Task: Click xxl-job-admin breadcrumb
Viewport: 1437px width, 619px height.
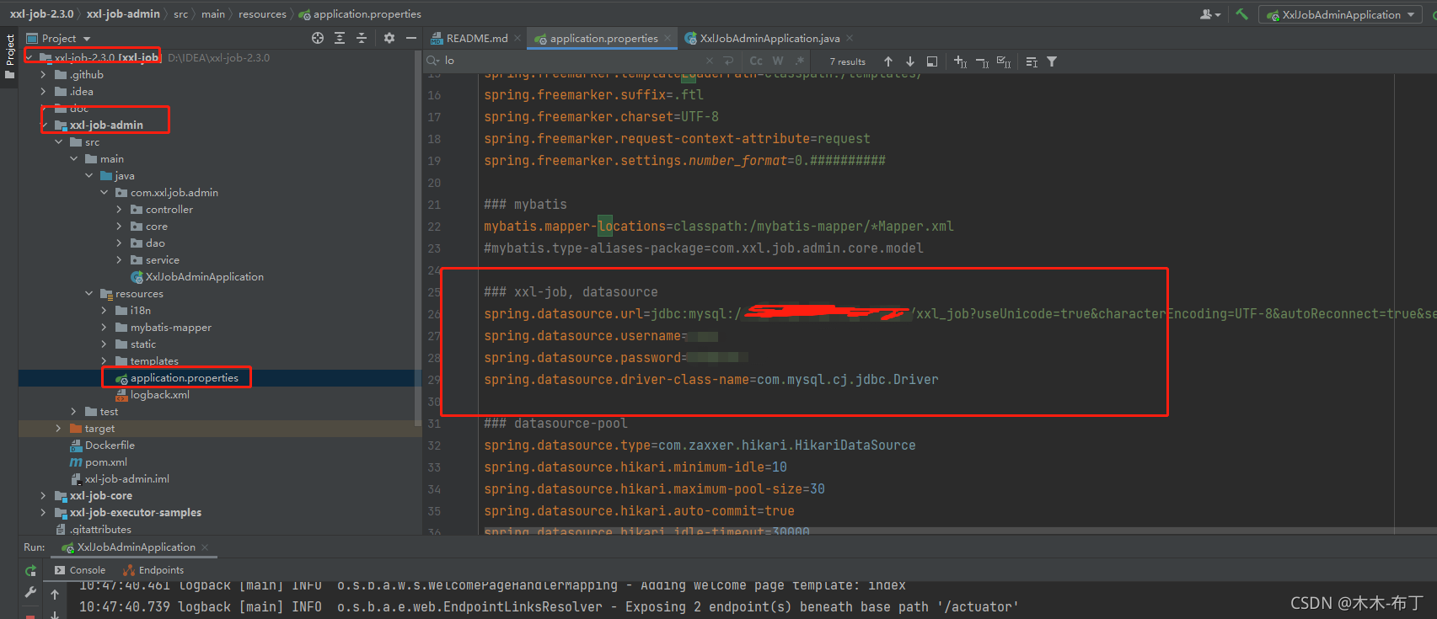Action: 123,13
